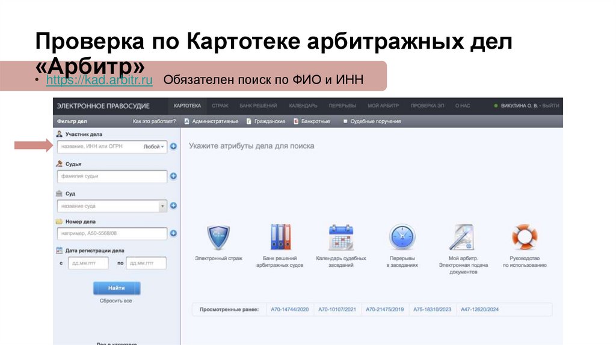
Task: Open recently viewed case А75-18310/2023
Action: pyautogui.click(x=432, y=310)
